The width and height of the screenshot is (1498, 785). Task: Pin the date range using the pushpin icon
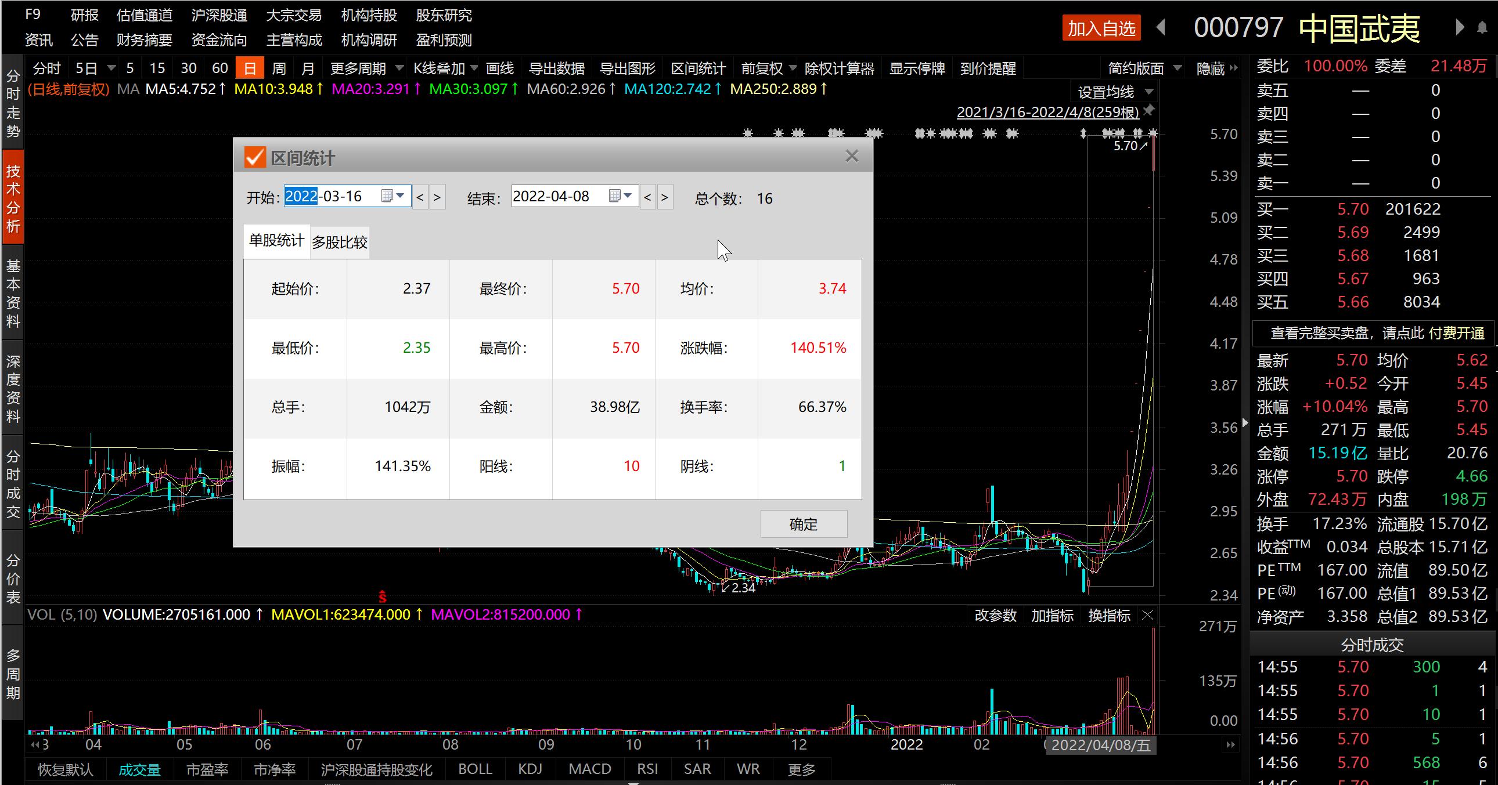point(1148,111)
